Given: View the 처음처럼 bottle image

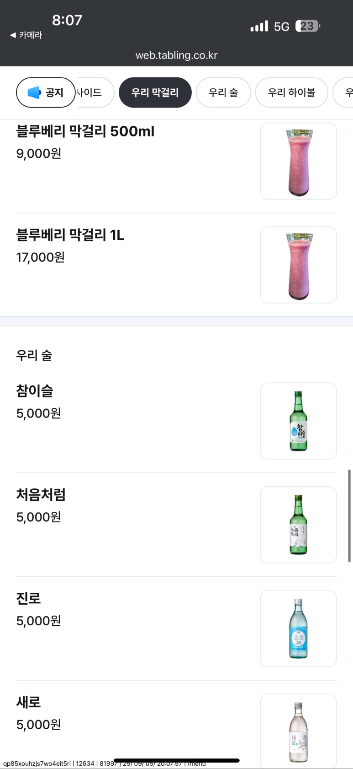Looking at the screenshot, I should click(x=298, y=525).
